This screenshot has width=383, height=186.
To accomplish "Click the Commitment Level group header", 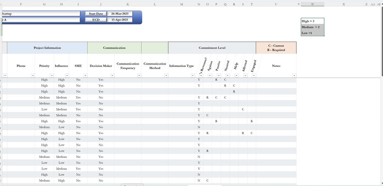I will tap(212, 48).
